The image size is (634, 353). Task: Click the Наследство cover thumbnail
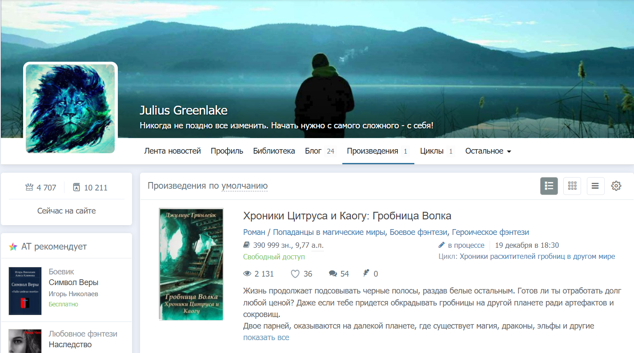point(25,341)
